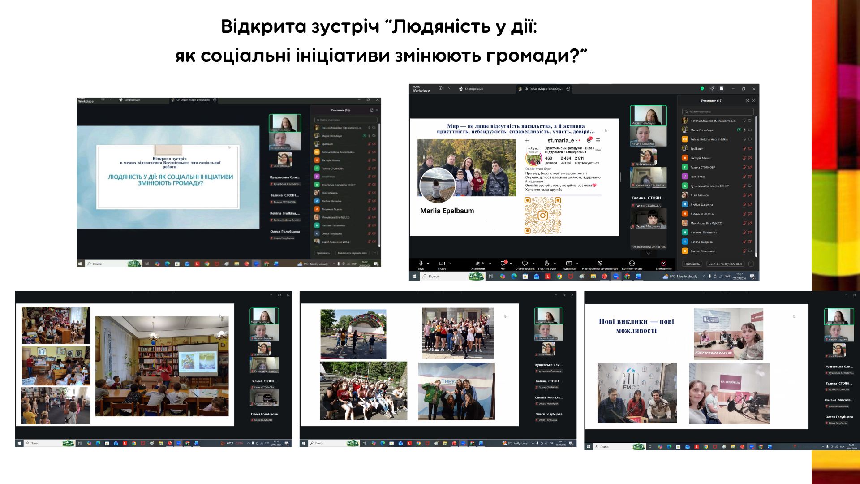Open Чат with the unread badge
860x484 pixels.
tap(503, 264)
